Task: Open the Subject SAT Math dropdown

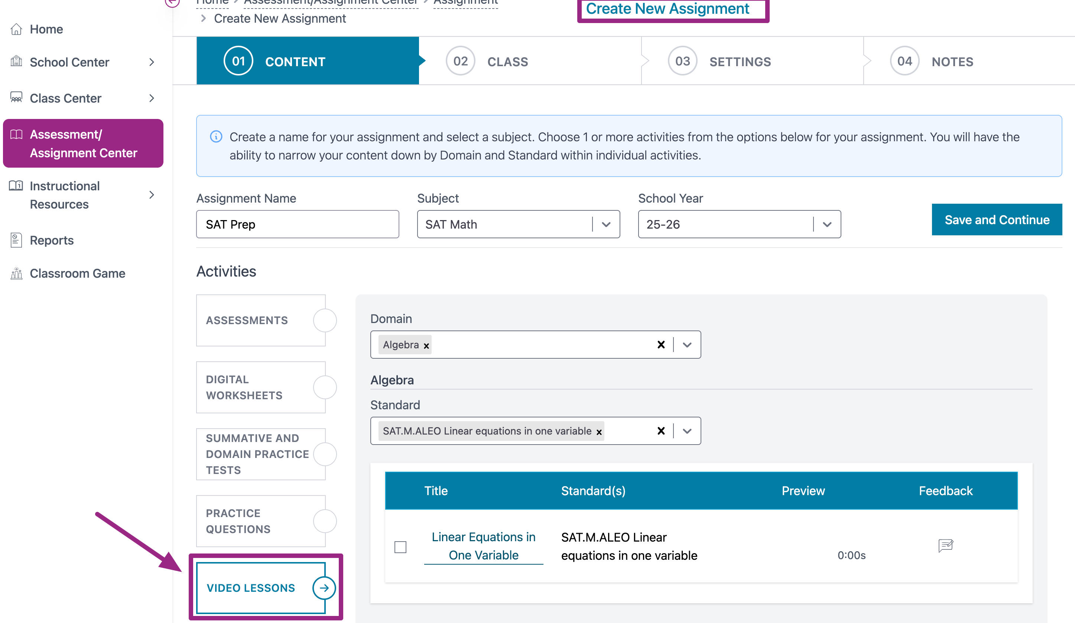Action: tap(606, 224)
